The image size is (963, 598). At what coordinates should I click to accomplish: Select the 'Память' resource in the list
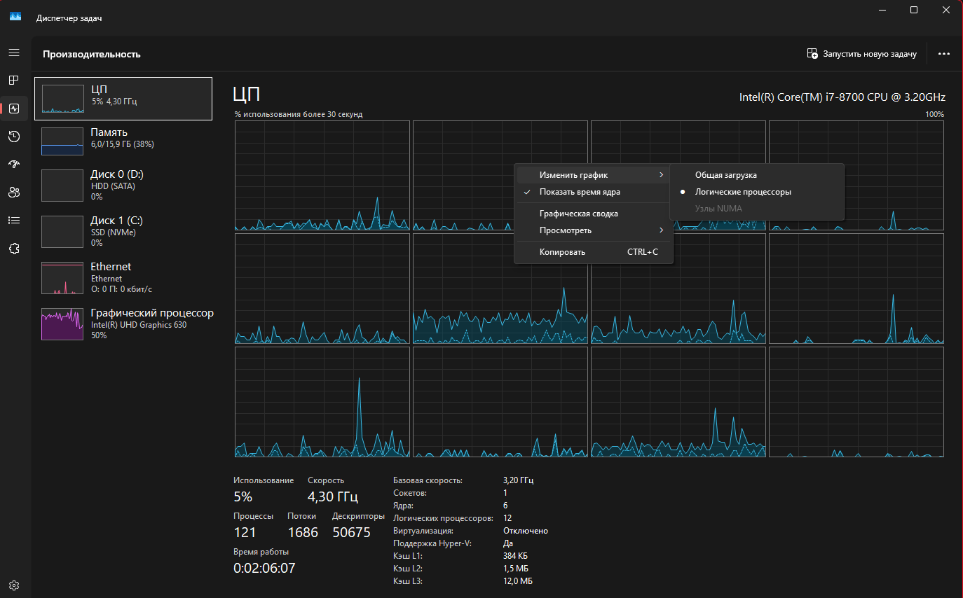[123, 138]
